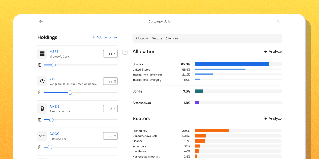Image resolution: width=319 pixels, height=159 pixels.
Task: Click the Non-energy materials sector label
Action: pyautogui.click(x=146, y=157)
